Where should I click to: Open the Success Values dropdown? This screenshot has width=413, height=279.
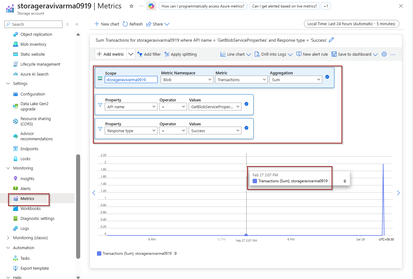tap(215, 131)
